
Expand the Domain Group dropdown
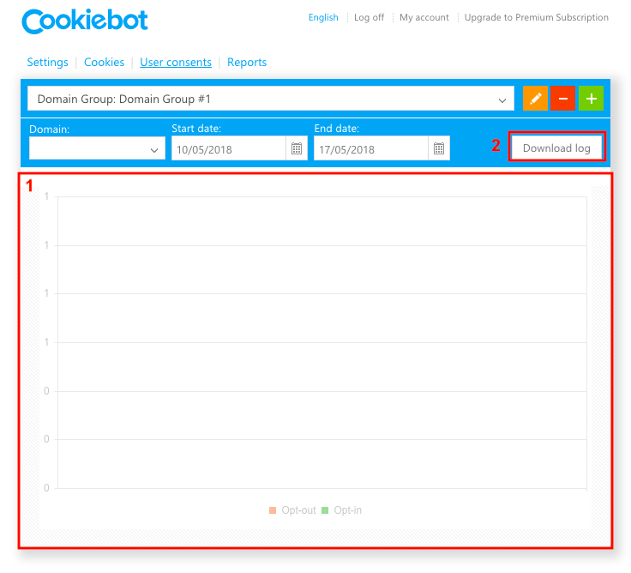point(271,99)
